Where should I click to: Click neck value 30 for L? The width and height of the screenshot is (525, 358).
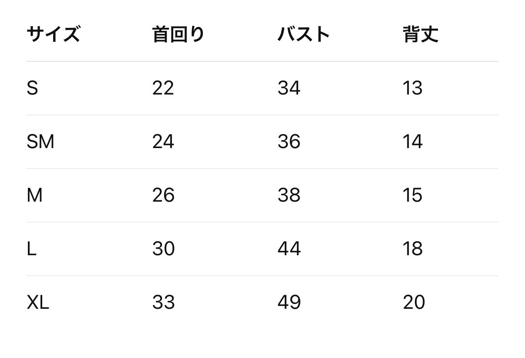click(163, 249)
